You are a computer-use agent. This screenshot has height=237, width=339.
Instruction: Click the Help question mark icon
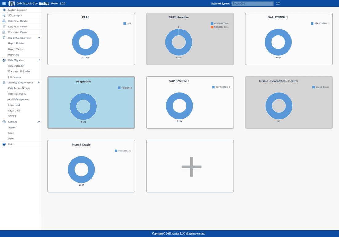pyautogui.click(x=4, y=144)
